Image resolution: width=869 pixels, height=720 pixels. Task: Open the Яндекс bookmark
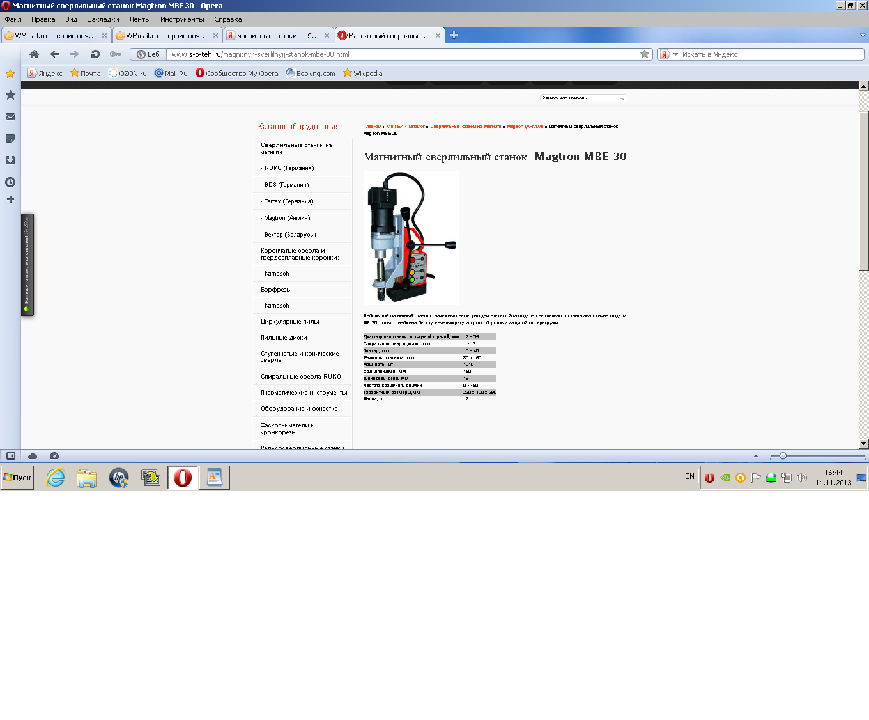[x=45, y=74]
